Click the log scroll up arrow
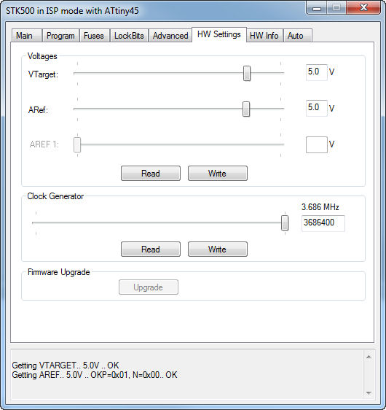386x410 pixels. pyautogui.click(x=369, y=357)
